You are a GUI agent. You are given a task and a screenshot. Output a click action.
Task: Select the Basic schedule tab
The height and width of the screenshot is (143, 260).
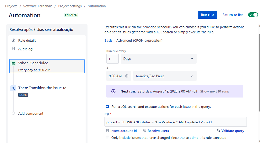[x=108, y=40]
